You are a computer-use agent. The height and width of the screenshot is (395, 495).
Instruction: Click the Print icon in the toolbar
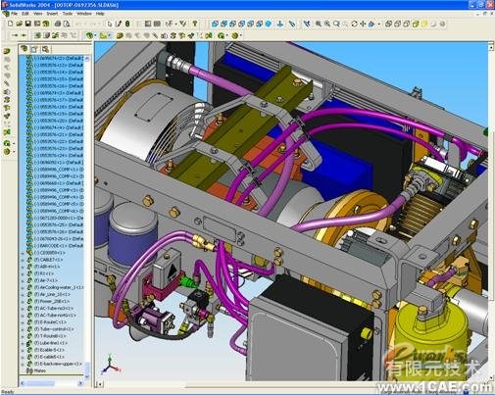(x=58, y=24)
